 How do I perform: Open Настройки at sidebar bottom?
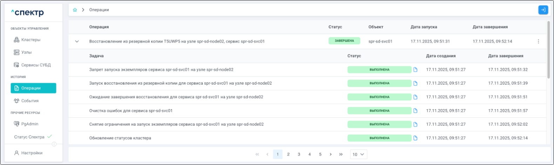tap(32, 153)
